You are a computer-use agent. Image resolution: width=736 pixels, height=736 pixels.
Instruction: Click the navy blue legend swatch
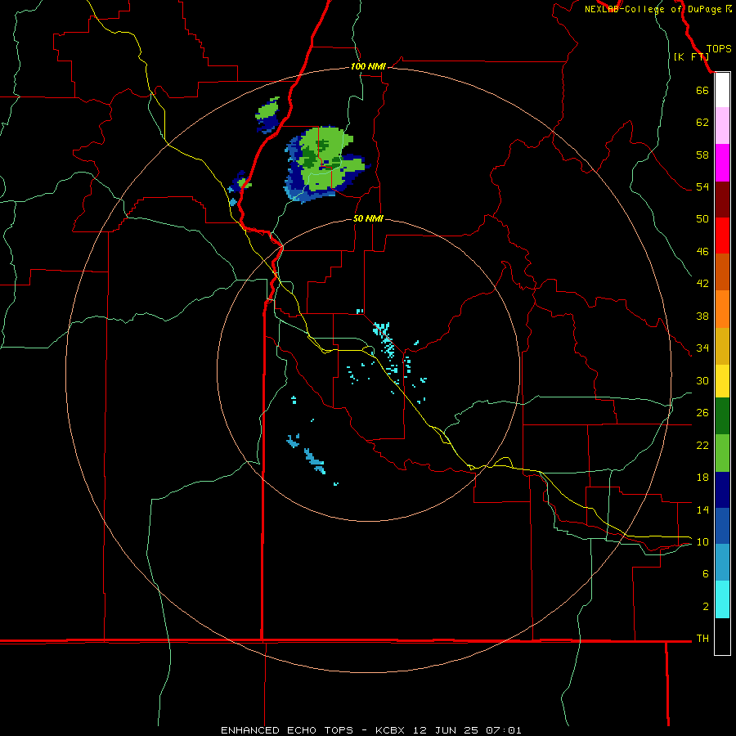(722, 490)
